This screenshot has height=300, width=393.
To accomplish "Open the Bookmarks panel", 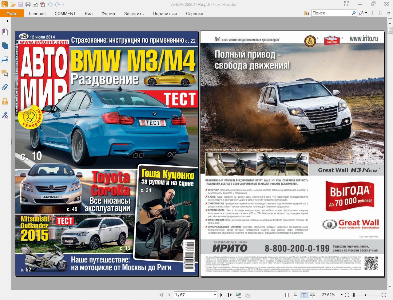I will click(5, 32).
